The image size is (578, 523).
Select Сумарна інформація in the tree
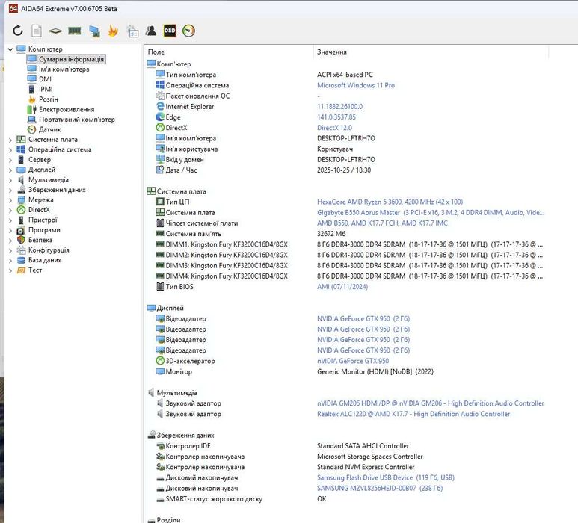72,59
